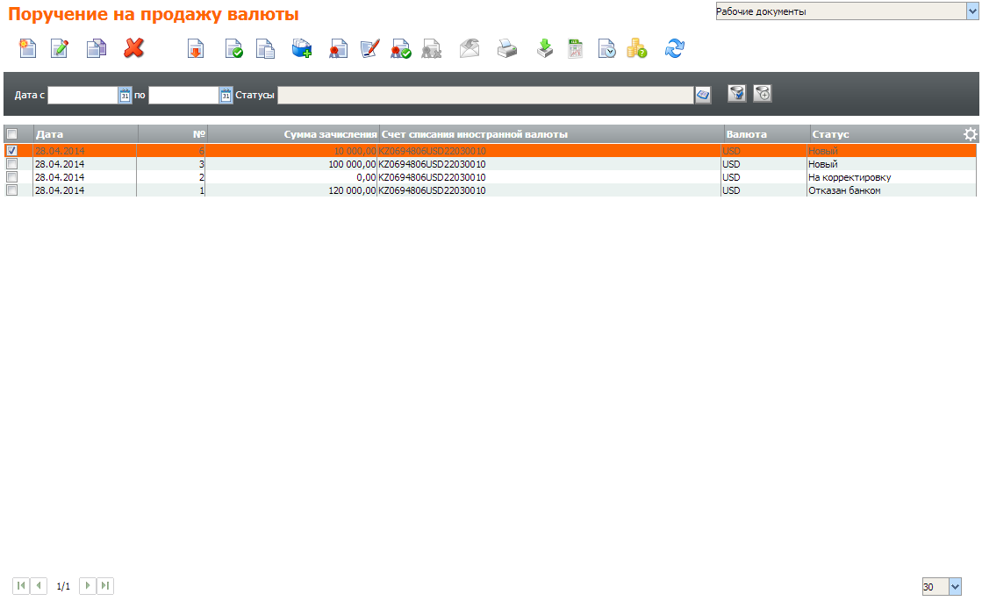Click the gray envelope send icon
The height and width of the screenshot is (601, 982).
469,48
